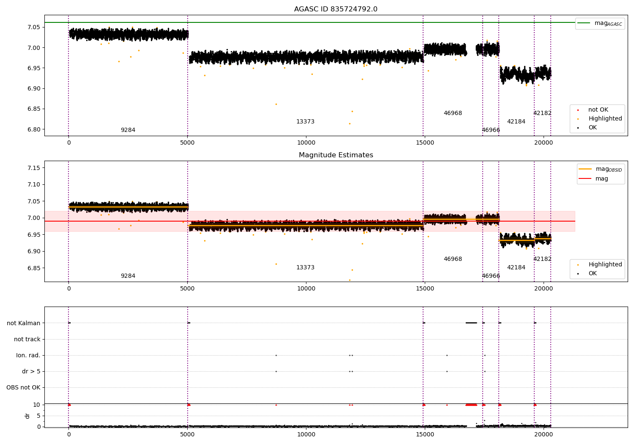Click the 'not Kalman' axis label
Image resolution: width=634 pixels, height=444 pixels.
tap(24, 323)
